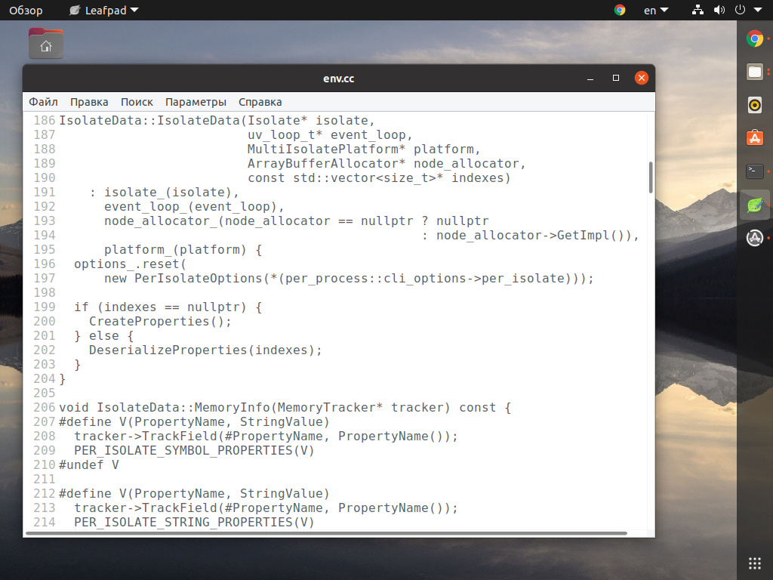The height and width of the screenshot is (580, 773).
Task: Click 'ArrayBufferAllocator* node_allocator,' text
Action: coord(386,163)
